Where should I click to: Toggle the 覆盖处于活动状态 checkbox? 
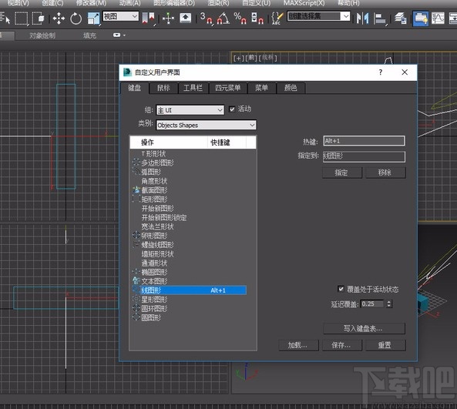[341, 289]
